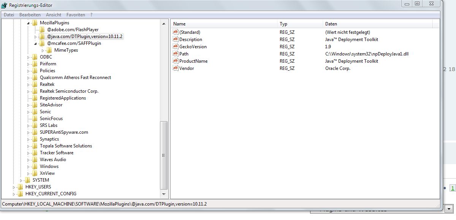Click the HKEY_USERS folder icon
Viewport: 456px width, 220px height.
coord(21,187)
